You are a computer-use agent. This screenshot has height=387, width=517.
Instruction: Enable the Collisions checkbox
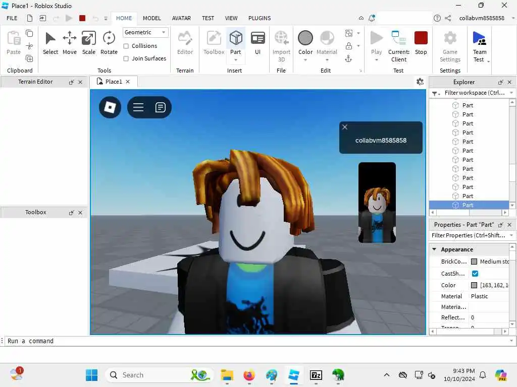126,46
